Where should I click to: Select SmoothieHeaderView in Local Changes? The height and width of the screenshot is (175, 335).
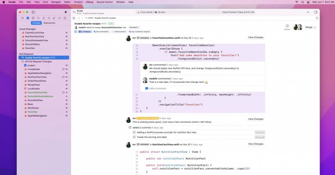point(36,40)
